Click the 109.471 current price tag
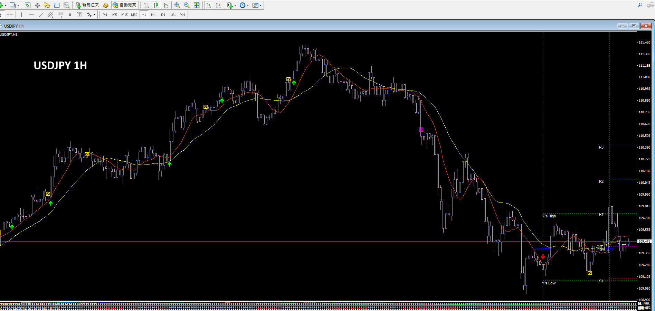Image resolution: width=655 pixels, height=311 pixels. tap(644, 242)
